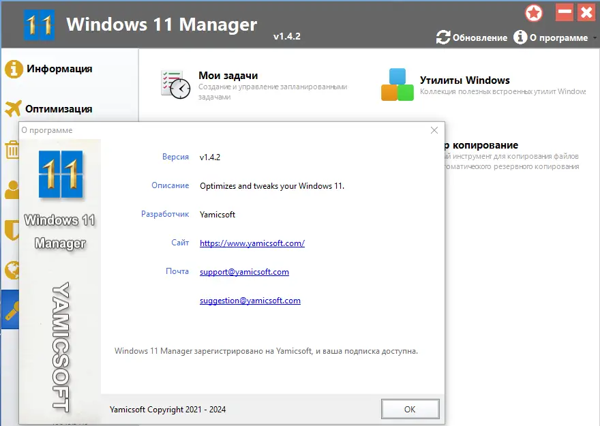Image resolution: width=600 pixels, height=426 pixels.
Task: Open Мои задачи task clock icon
Action: click(175, 85)
